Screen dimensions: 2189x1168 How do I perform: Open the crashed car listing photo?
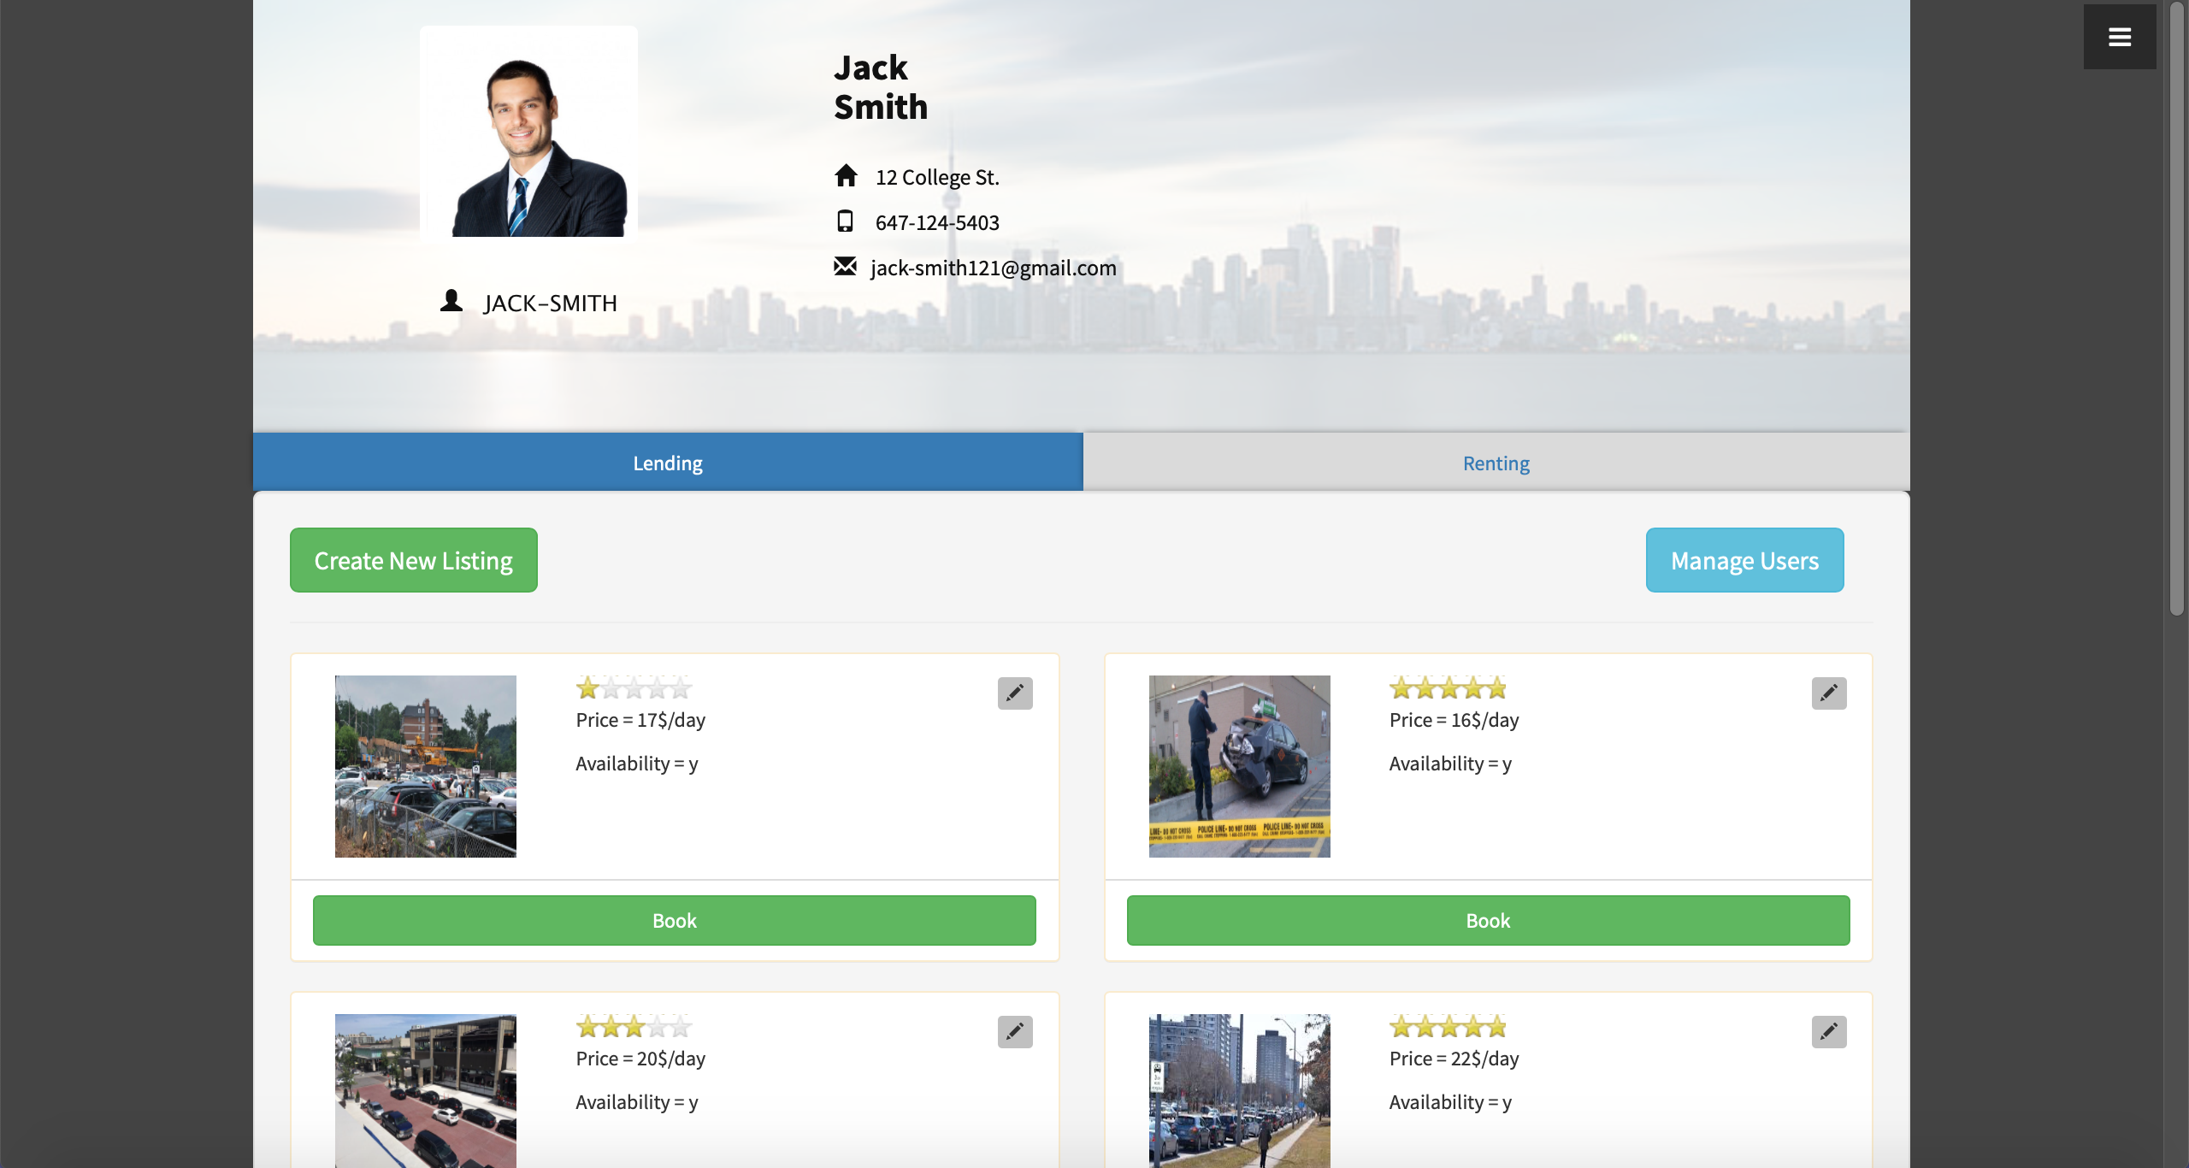pos(1239,766)
